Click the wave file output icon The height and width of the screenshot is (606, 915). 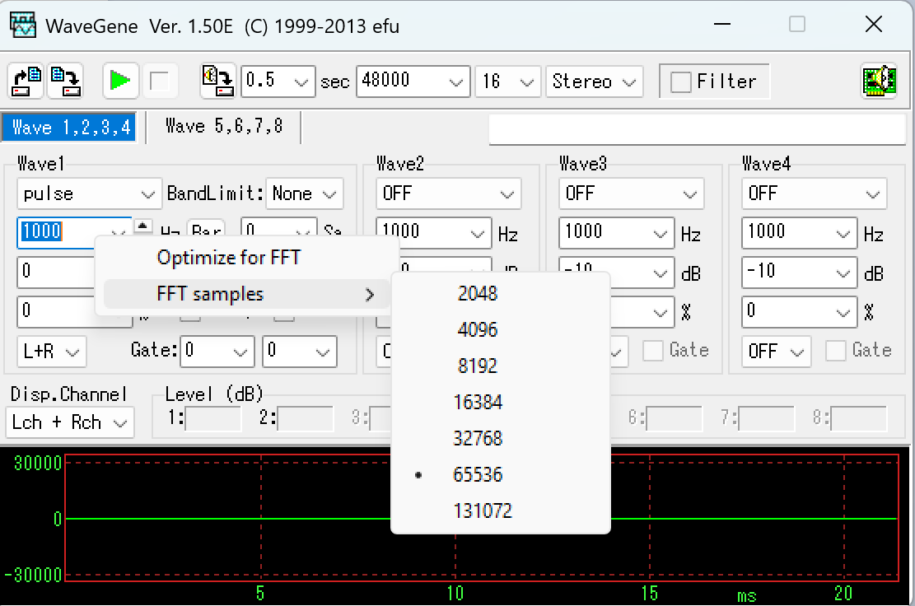coord(217,81)
